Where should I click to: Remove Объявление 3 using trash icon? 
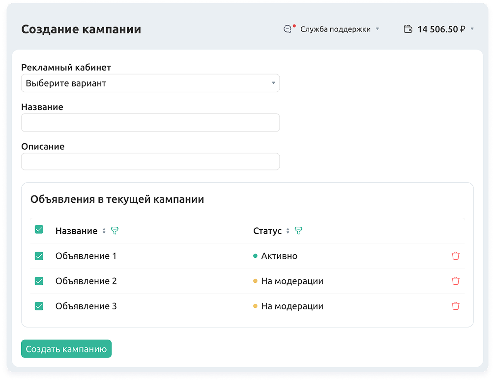point(456,306)
